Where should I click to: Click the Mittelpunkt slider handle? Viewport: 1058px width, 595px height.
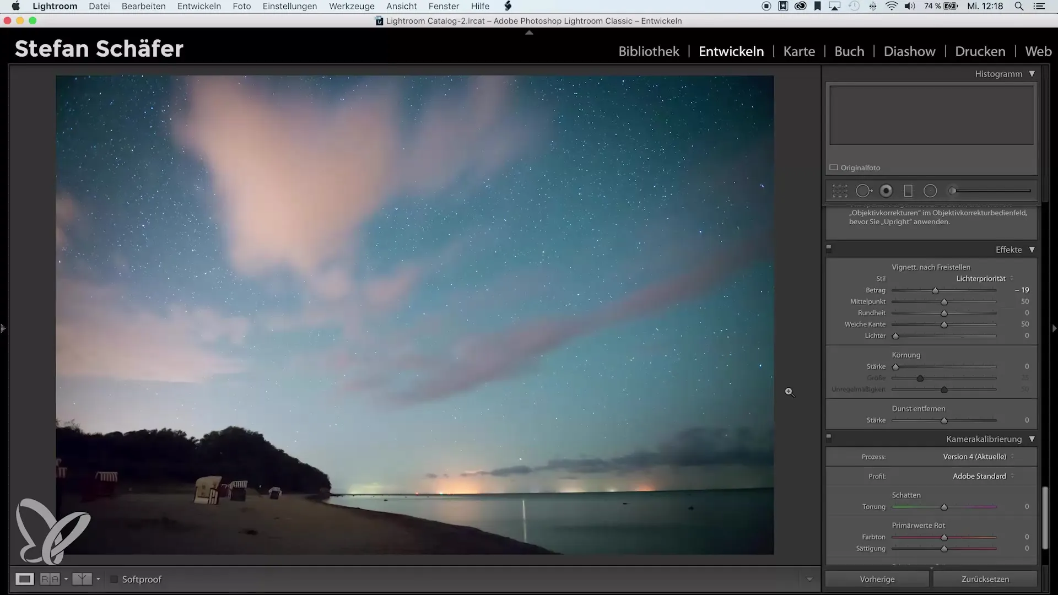pos(944,302)
